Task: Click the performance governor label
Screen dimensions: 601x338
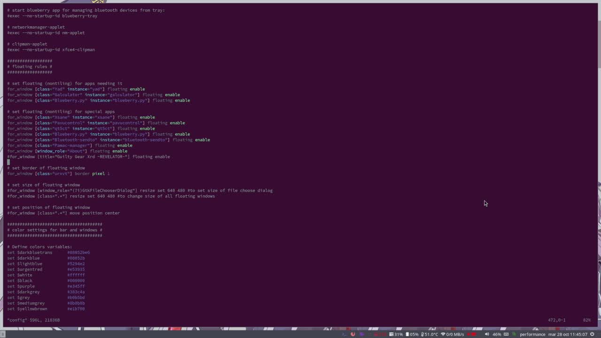Action: click(532, 334)
